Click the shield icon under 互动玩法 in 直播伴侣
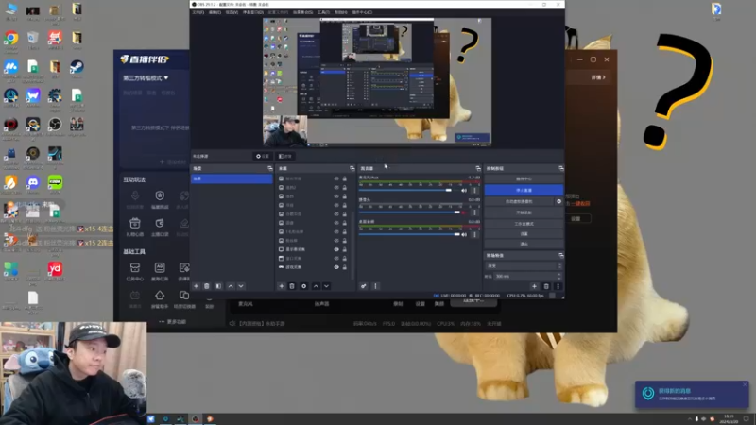This screenshot has width=756, height=425. pos(160,195)
